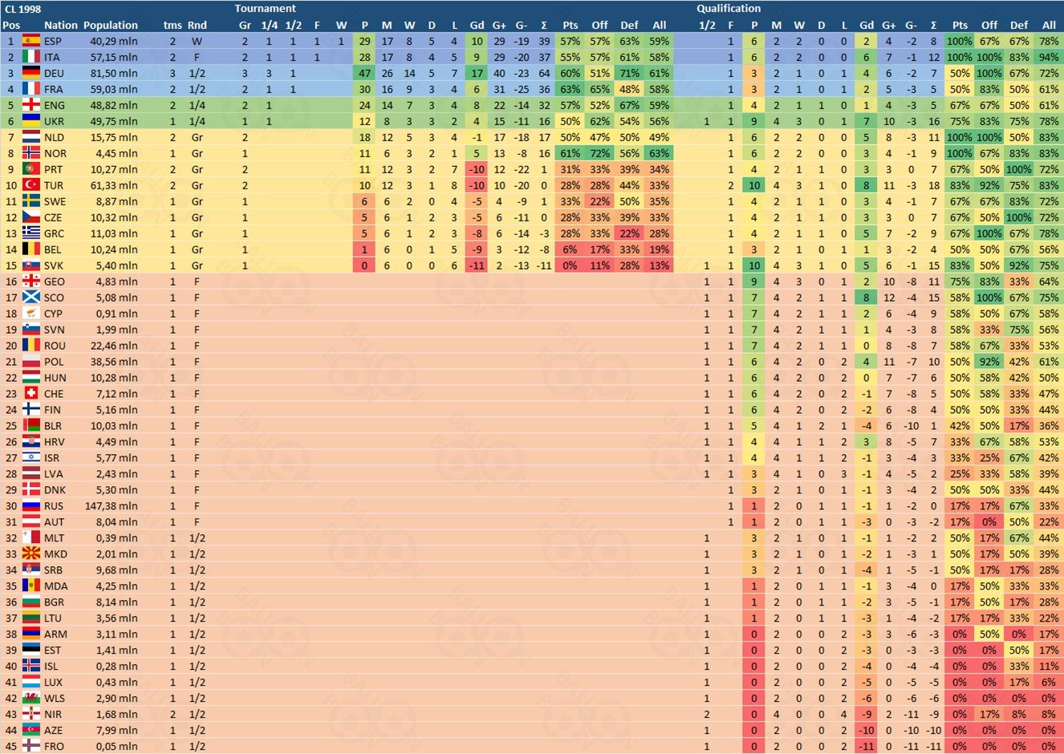Select the Switzerland flag next to CHE
Screen dimensions: 1064x754
(x=31, y=394)
